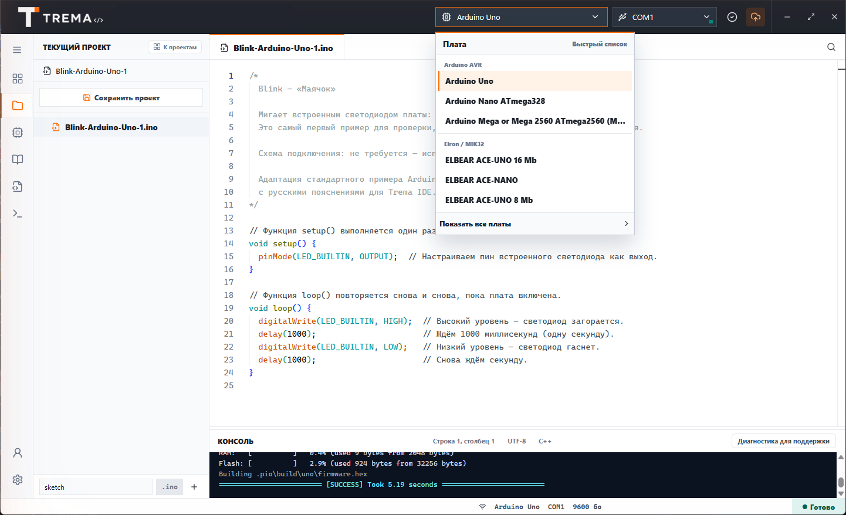The width and height of the screenshot is (846, 515).
Task: Select ELBEAR ACE-UNO 8 Mb board
Action: 535,200
